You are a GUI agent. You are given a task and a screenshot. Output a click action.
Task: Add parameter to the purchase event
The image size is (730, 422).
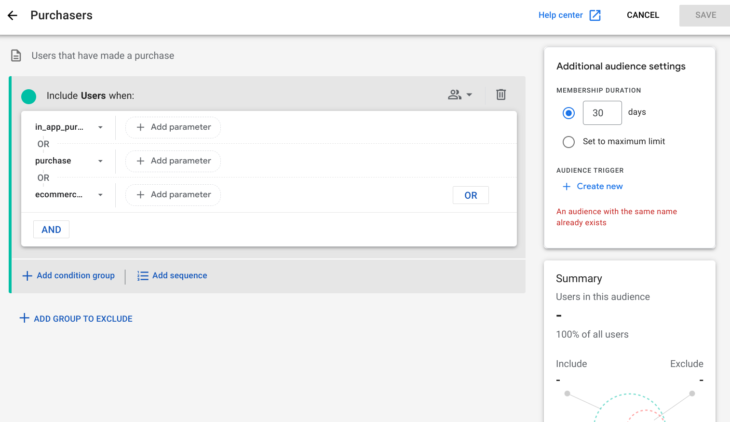coord(173,161)
